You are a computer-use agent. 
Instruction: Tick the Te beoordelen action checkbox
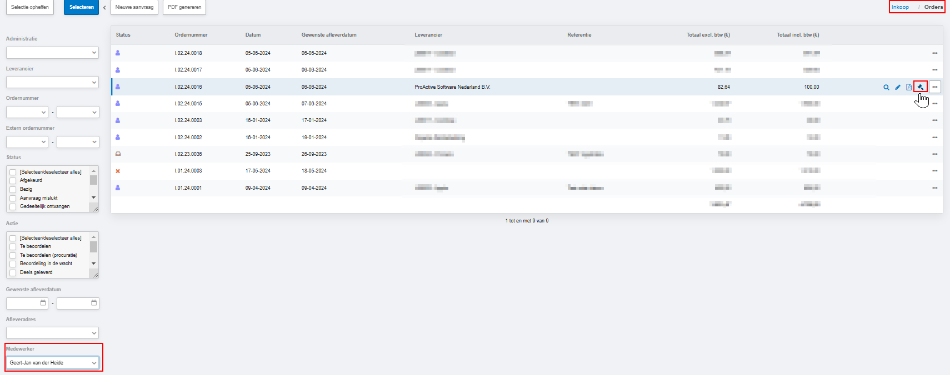point(13,247)
